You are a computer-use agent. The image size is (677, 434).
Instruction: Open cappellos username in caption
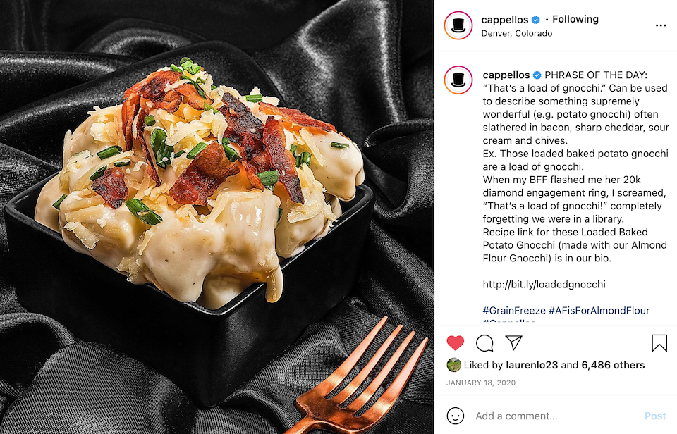coord(506,75)
